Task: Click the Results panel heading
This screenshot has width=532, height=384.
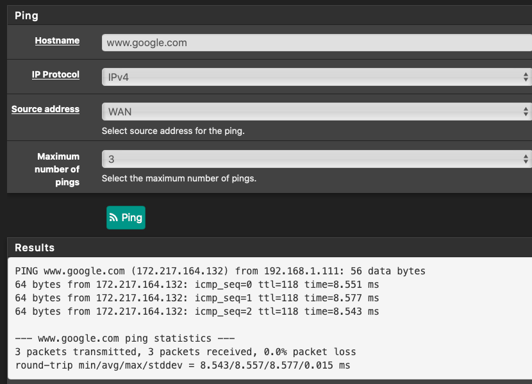Action: click(x=35, y=247)
